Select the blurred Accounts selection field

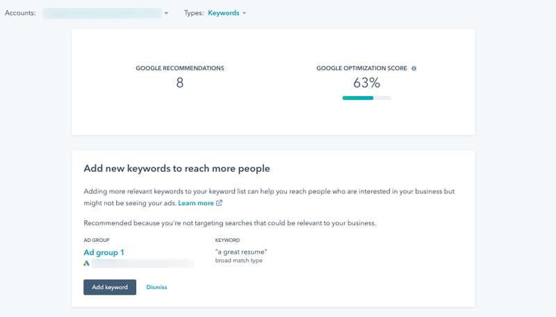(102, 13)
